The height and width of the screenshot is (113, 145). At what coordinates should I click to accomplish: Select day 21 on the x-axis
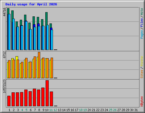pyautogui.click(x=93, y=110)
